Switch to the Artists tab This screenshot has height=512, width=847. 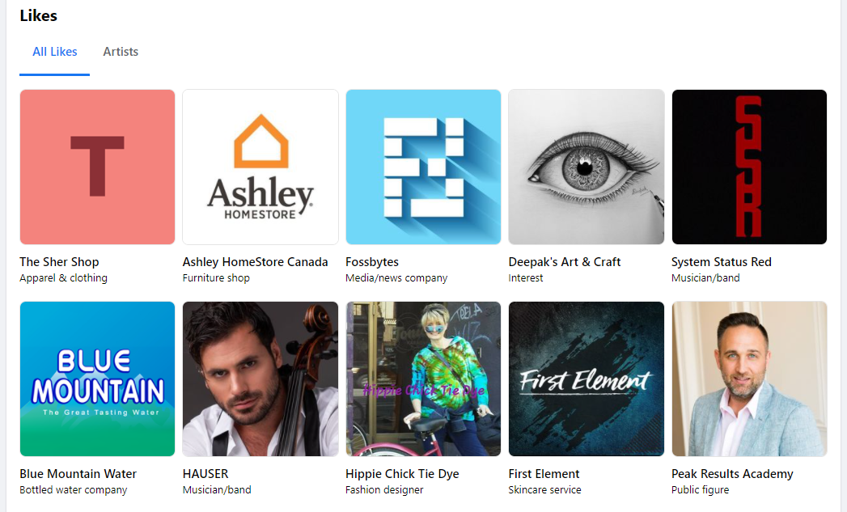[121, 52]
